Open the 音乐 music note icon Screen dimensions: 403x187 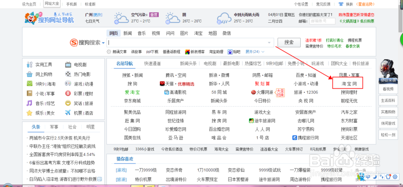click(x=29, y=104)
